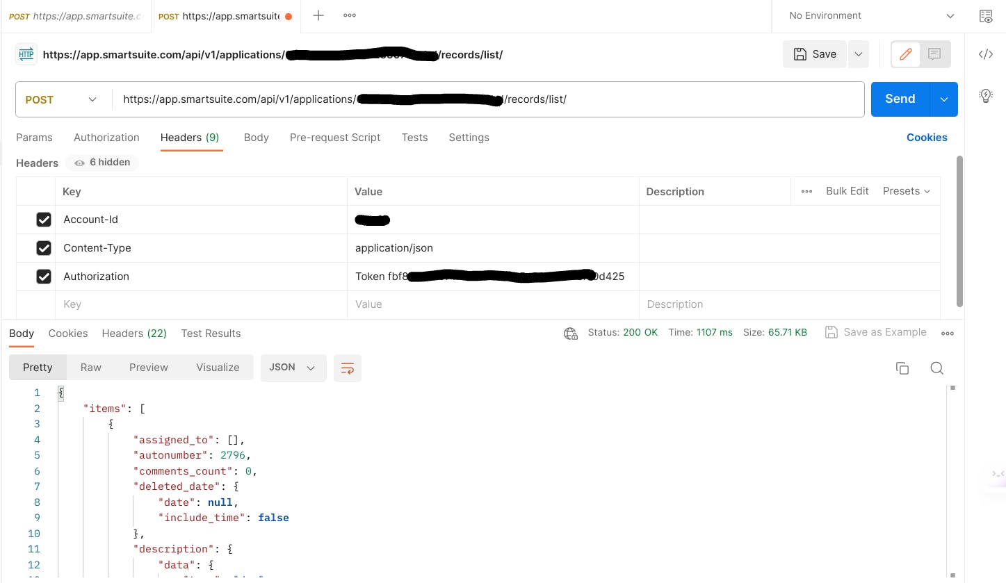Image resolution: width=1006 pixels, height=583 pixels.
Task: Open response three-dot options menu
Action: (x=948, y=333)
